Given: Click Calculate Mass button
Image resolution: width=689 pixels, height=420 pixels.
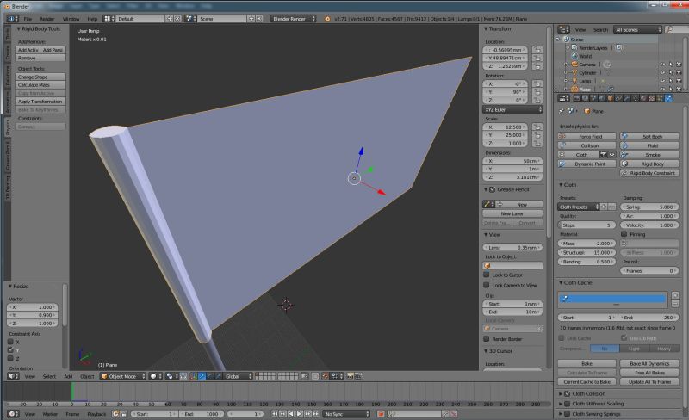Looking at the screenshot, I should pos(40,85).
